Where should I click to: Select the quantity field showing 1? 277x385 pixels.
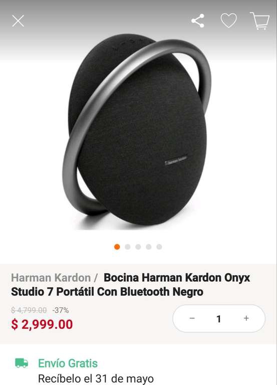click(218, 319)
